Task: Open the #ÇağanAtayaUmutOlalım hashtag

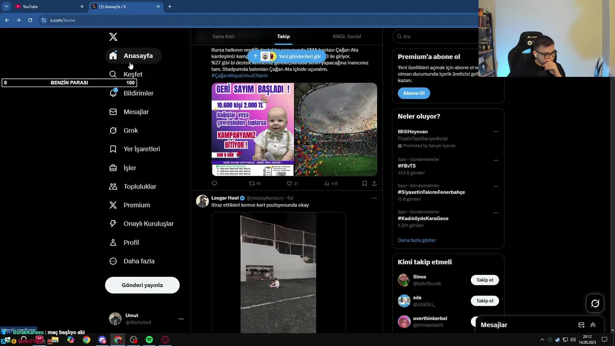Action: point(239,75)
